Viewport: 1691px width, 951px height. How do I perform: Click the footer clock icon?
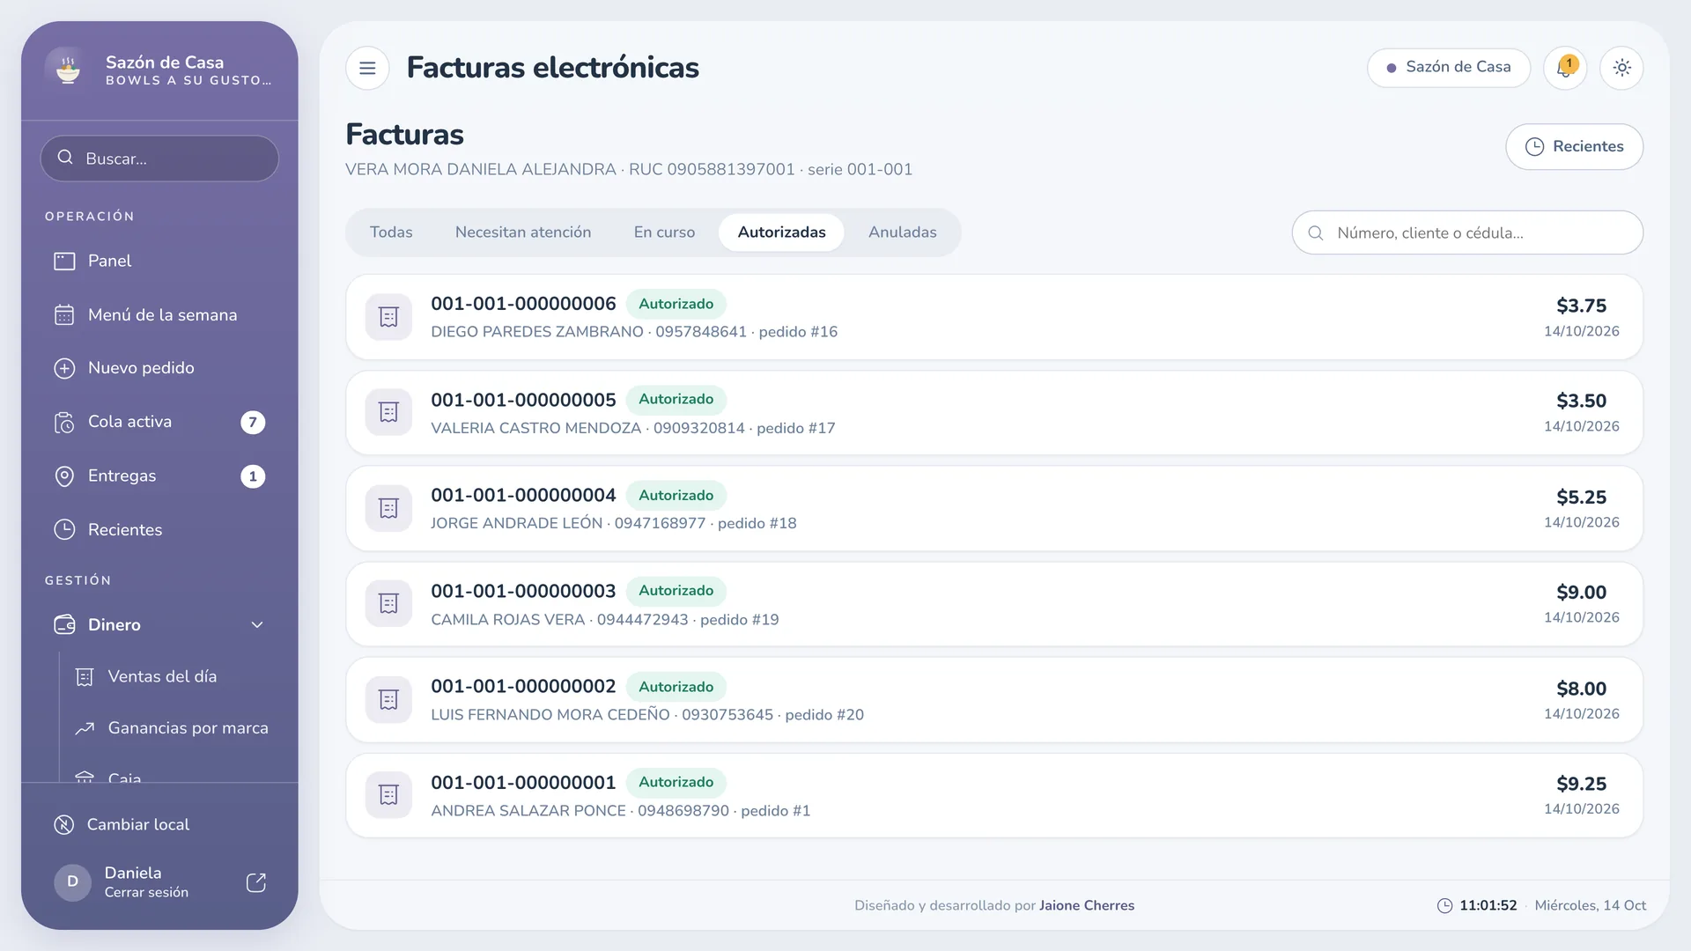(1444, 906)
